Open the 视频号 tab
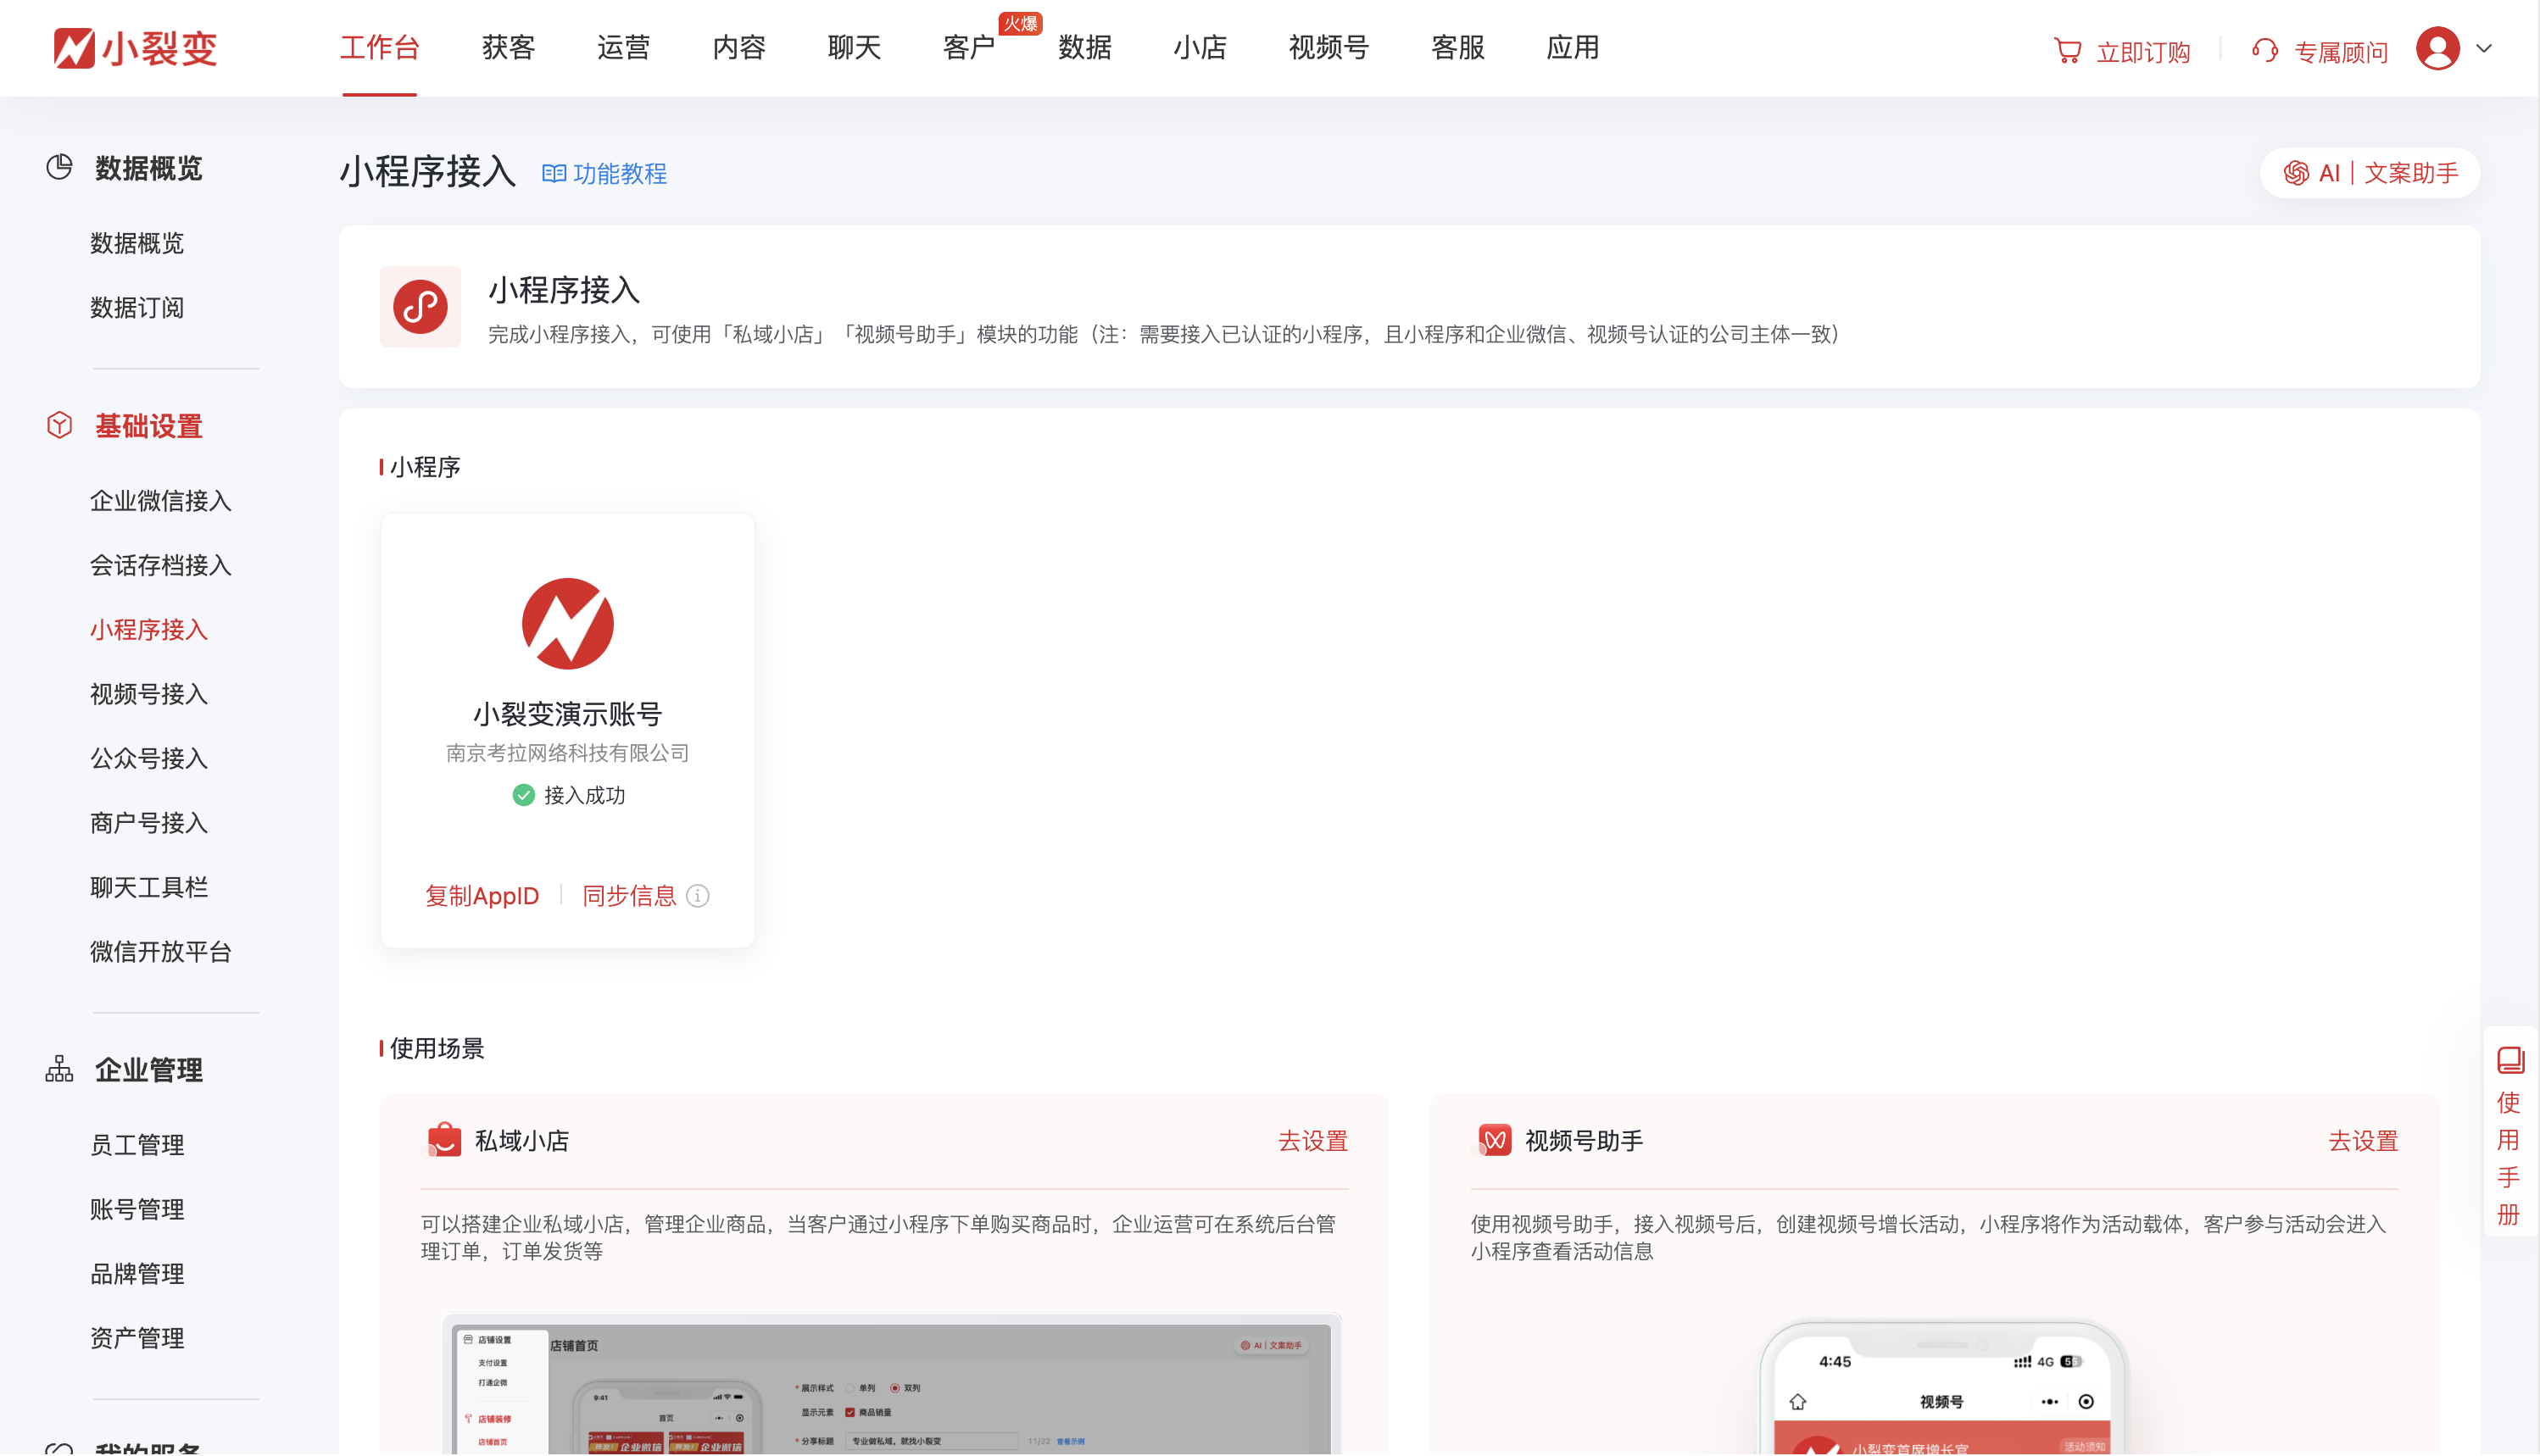 click(1328, 47)
